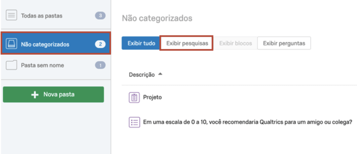Switch to Exibir pesquisas filter
Viewport: 357px width, 154px height.
pyautogui.click(x=187, y=43)
